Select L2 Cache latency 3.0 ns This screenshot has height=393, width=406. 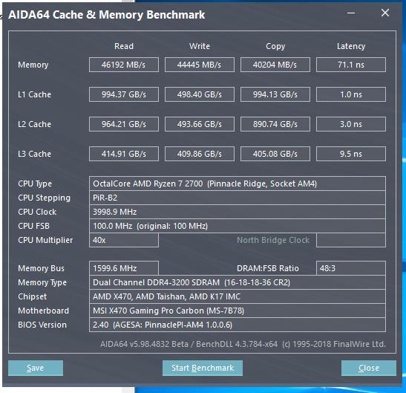click(351, 124)
